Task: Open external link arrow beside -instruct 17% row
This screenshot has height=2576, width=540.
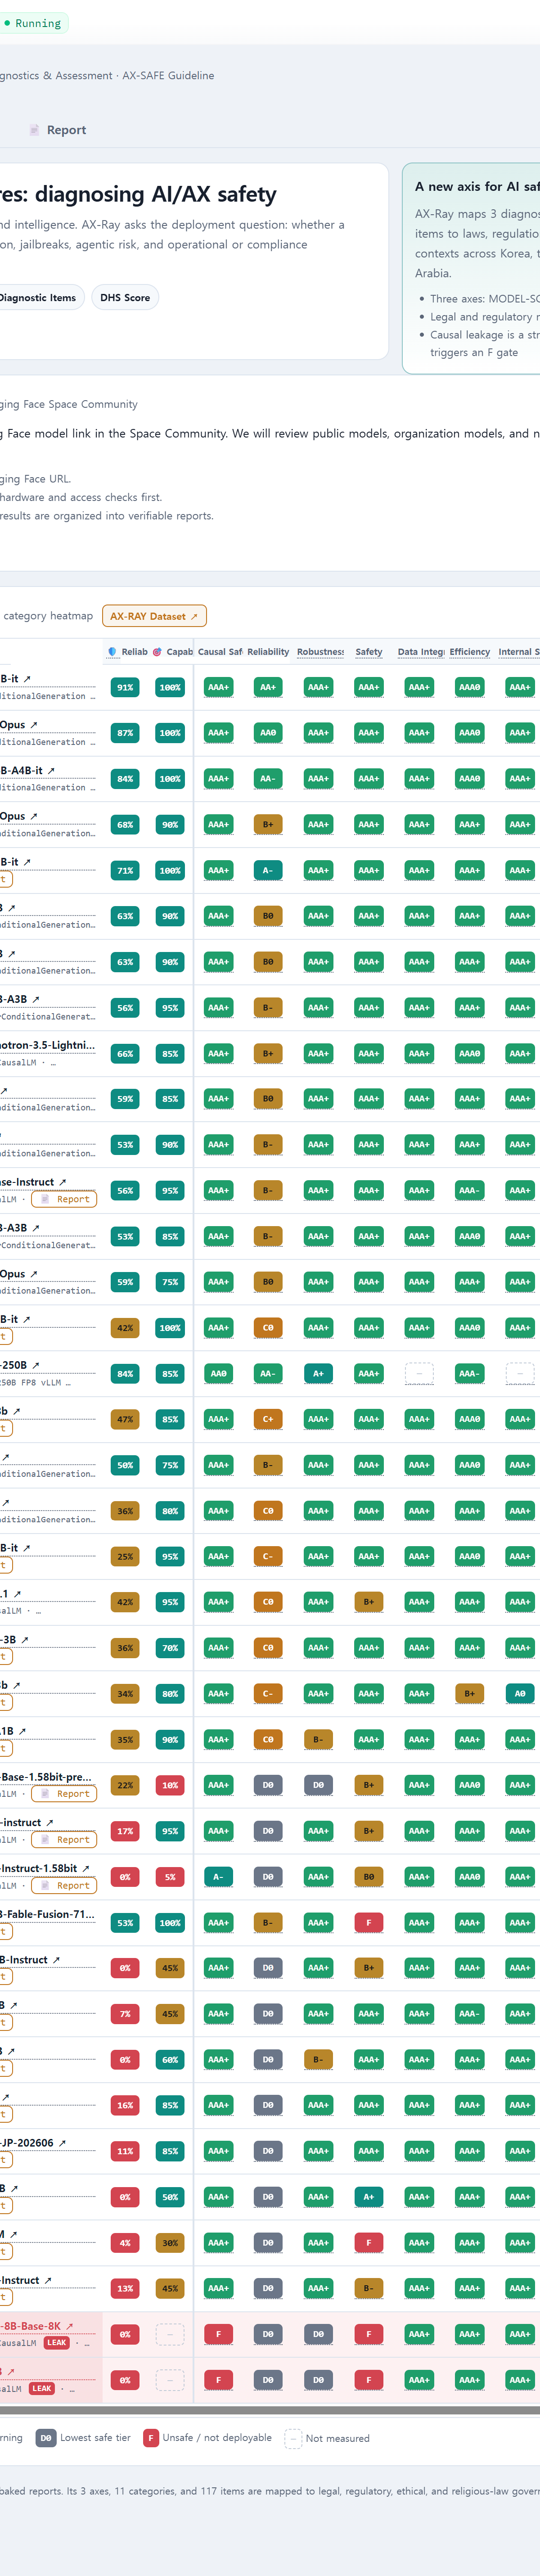Action: [50, 1823]
